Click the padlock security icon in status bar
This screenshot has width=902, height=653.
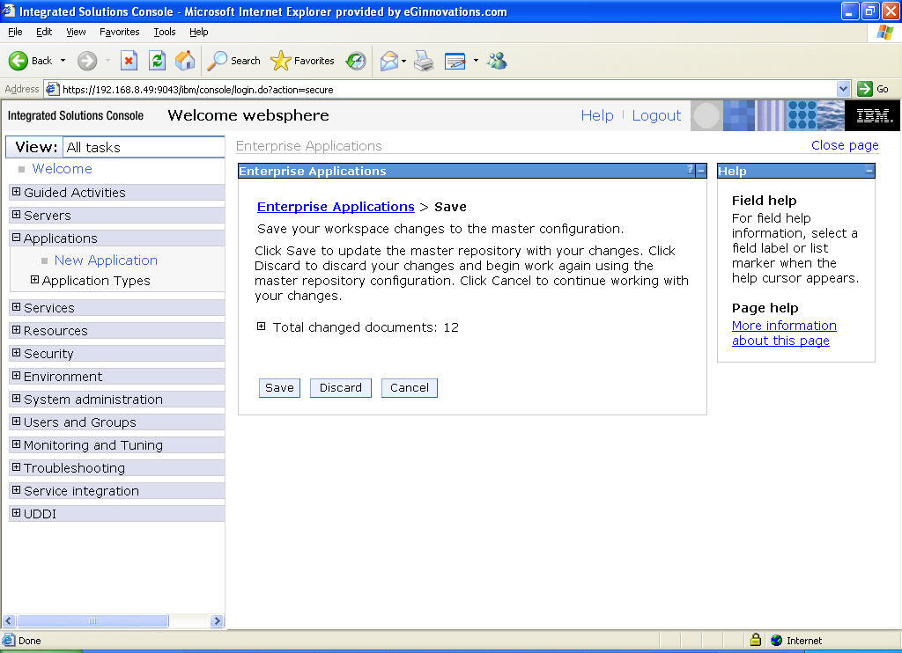756,639
